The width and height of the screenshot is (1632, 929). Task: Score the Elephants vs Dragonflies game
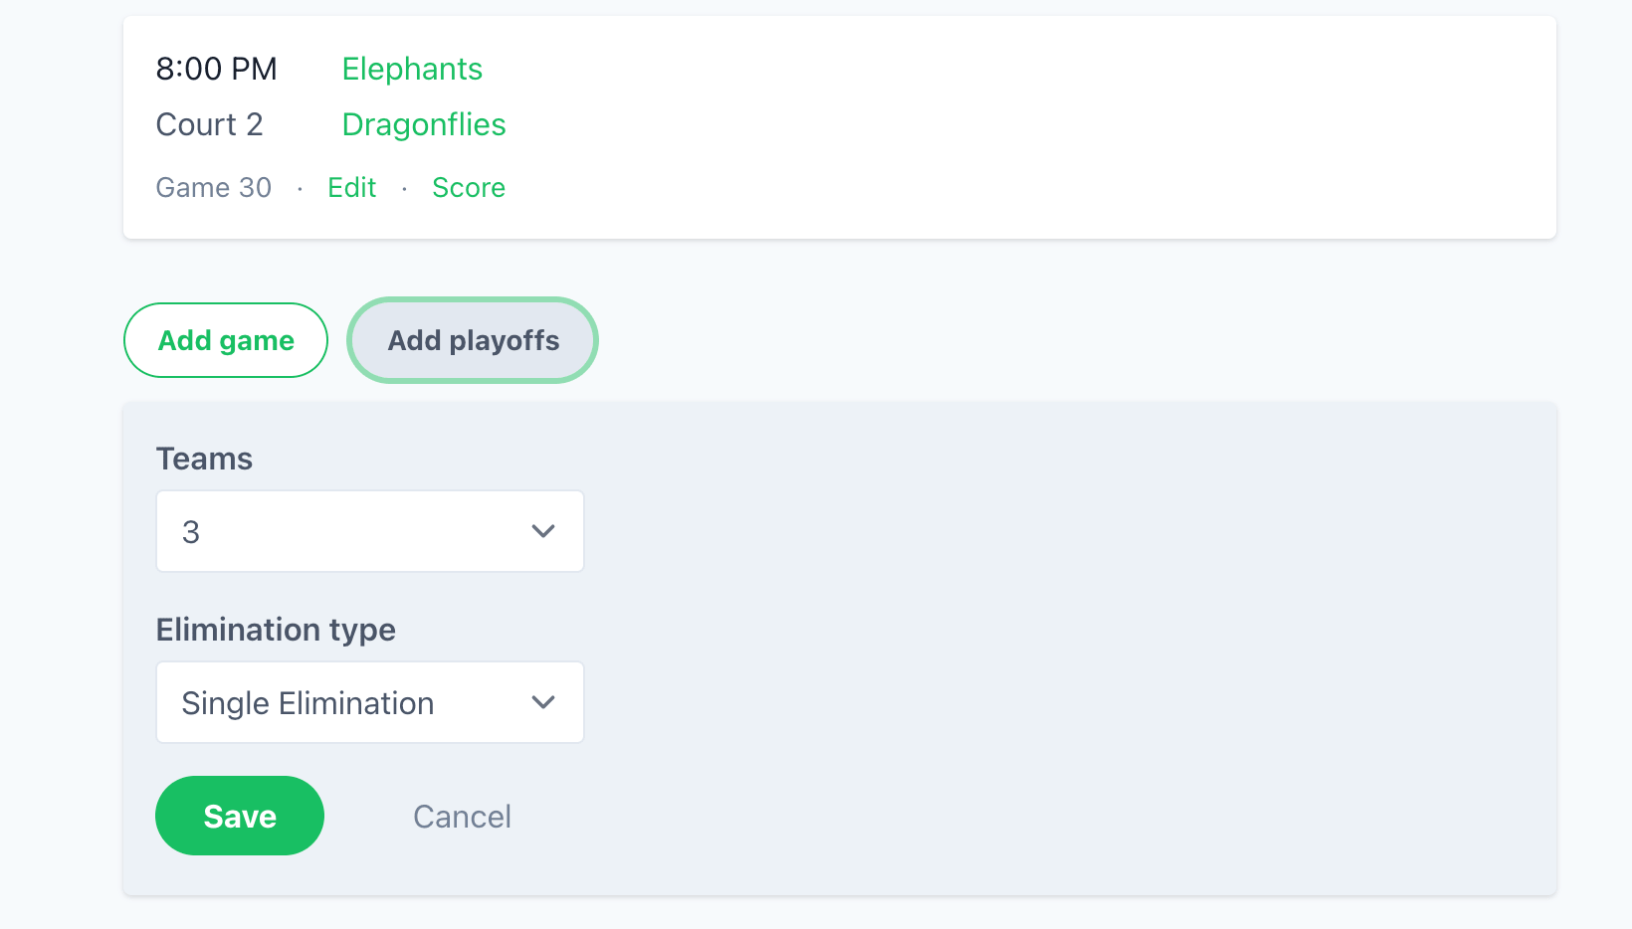click(468, 187)
